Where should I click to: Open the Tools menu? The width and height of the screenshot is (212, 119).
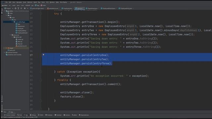tap(43, 2)
